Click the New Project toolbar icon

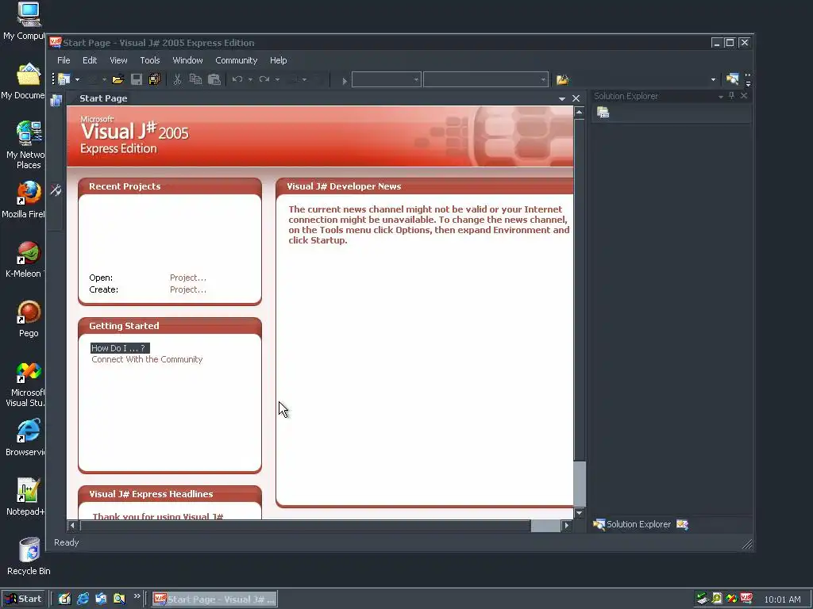pos(64,79)
